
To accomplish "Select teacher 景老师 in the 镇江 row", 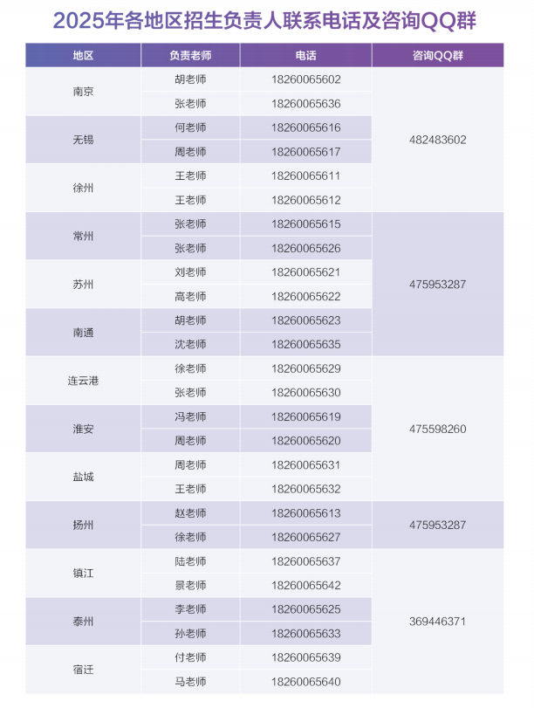I will [190, 585].
